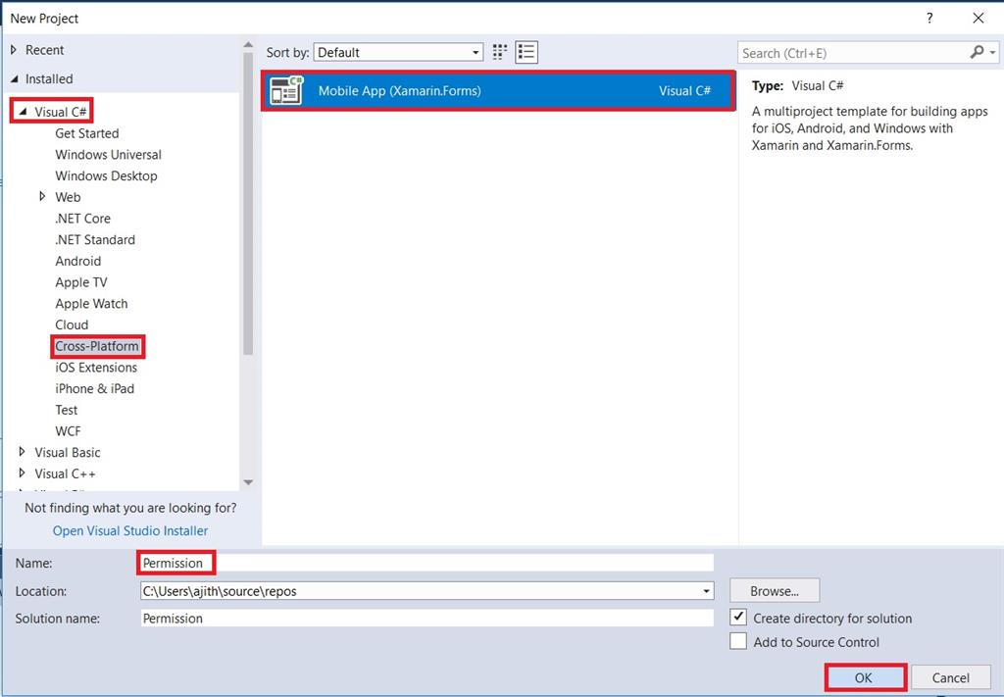Check Create directory for solution checkbox
The height and width of the screenshot is (697, 1004).
coord(739,618)
